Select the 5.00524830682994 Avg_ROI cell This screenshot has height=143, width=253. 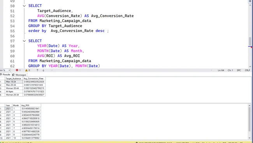pos(31,112)
